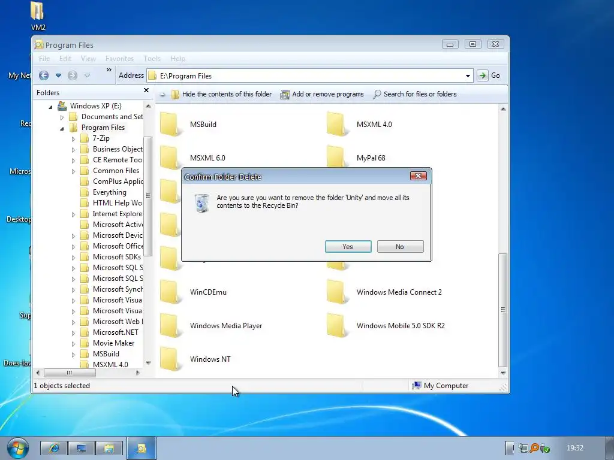
Task: Open the Back history dropdown arrow
Action: pos(58,75)
